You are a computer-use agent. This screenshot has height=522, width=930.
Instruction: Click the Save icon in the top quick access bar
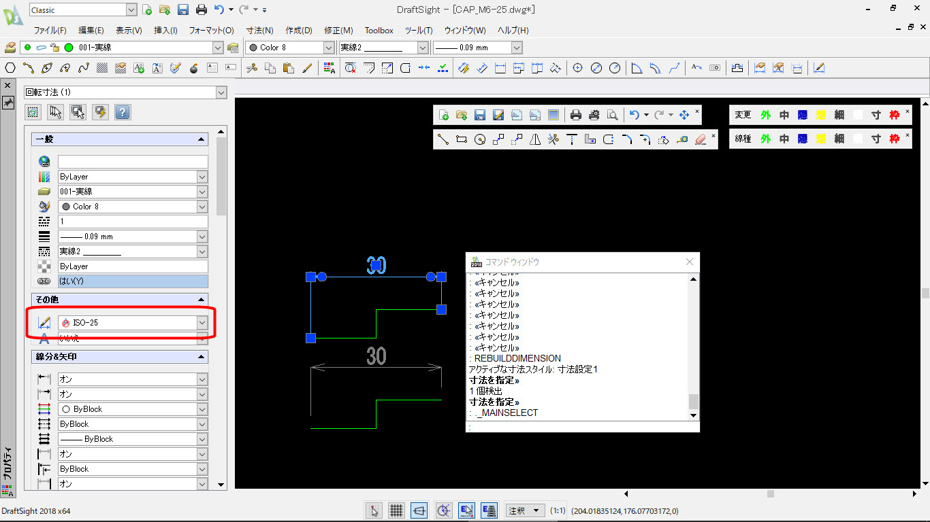click(183, 10)
